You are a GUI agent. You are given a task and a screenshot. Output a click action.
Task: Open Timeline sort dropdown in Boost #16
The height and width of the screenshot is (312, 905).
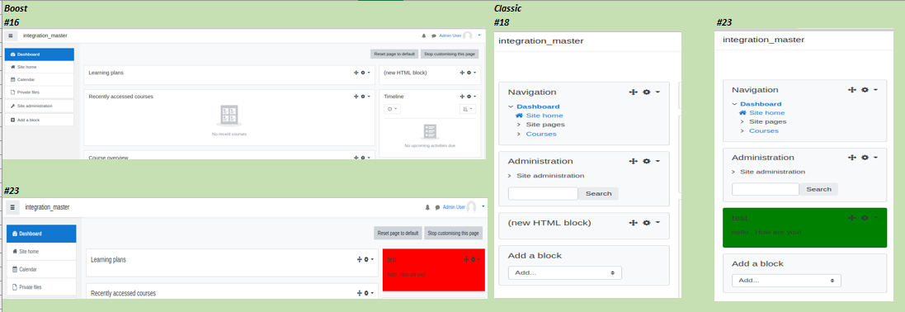(x=468, y=109)
